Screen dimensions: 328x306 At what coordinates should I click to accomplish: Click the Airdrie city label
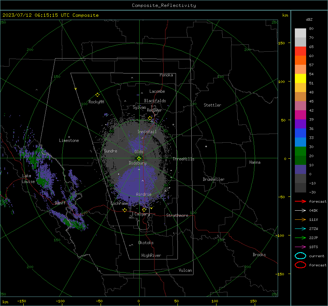click(144, 194)
